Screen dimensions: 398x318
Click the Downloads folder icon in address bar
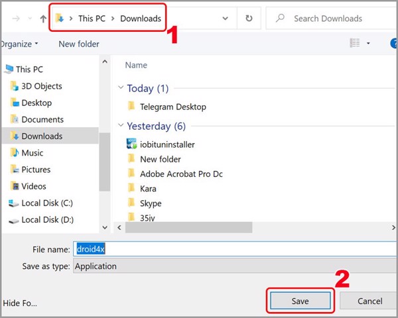click(x=60, y=19)
